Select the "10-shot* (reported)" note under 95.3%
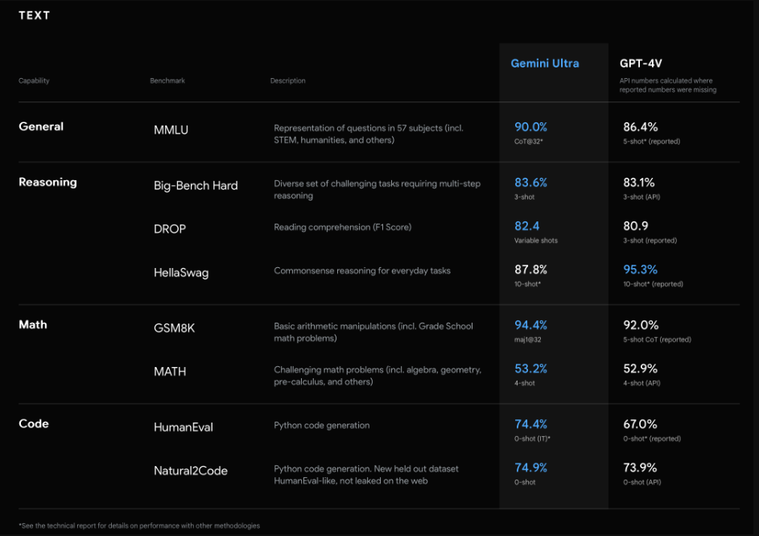Viewport: 759px width, 536px height. click(653, 284)
